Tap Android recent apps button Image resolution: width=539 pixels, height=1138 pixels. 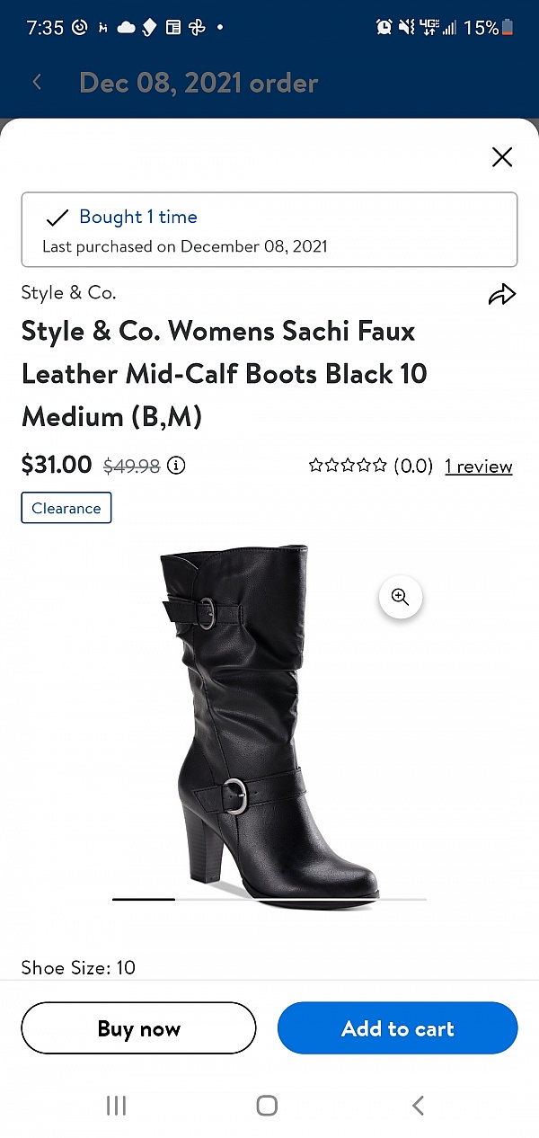coord(116,1105)
